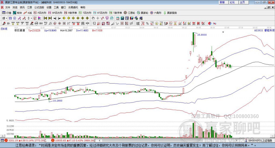This screenshot has height=148, width=275.
Task: Open 赢家服务 dollar-sign service
Action: coord(170,13)
